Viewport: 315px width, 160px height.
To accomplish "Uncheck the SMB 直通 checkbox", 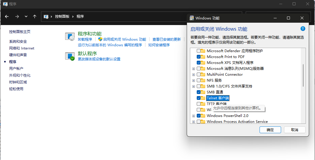I will 198,92.
